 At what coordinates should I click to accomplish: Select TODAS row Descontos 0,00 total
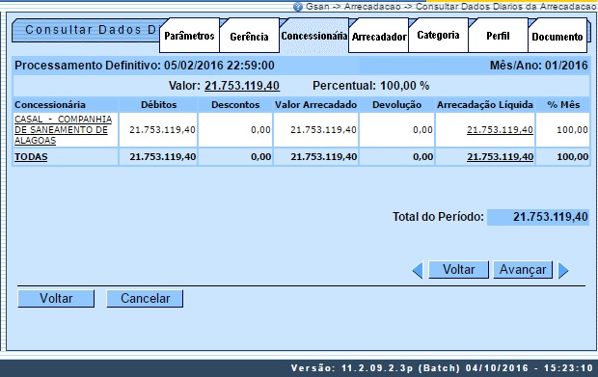[x=260, y=157]
